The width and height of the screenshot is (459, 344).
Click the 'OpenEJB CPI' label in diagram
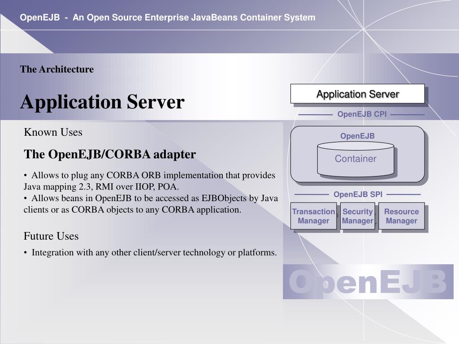click(x=362, y=114)
